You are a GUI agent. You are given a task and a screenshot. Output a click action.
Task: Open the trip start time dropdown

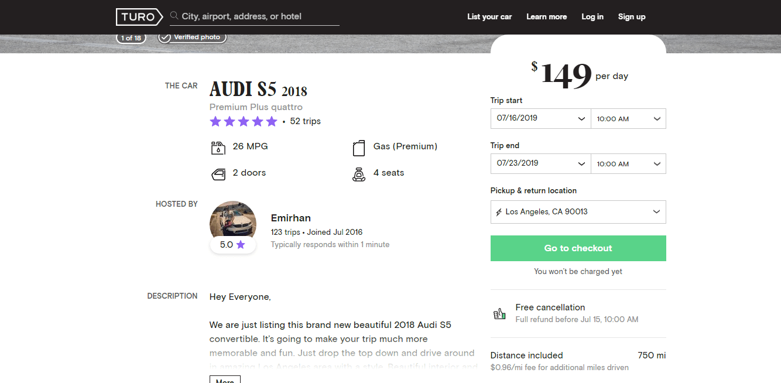pos(628,118)
